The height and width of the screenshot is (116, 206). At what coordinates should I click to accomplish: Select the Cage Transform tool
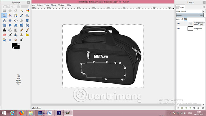(x=27, y=25)
